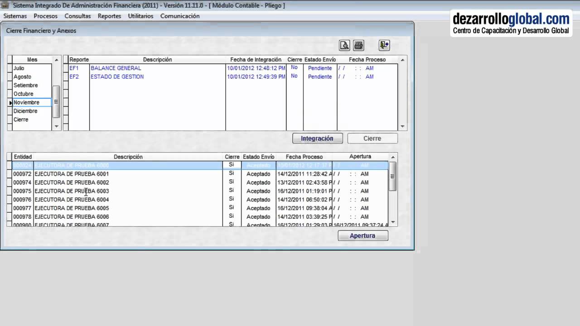Select Octubre in the Mes list
The image size is (580, 326).
(x=32, y=94)
